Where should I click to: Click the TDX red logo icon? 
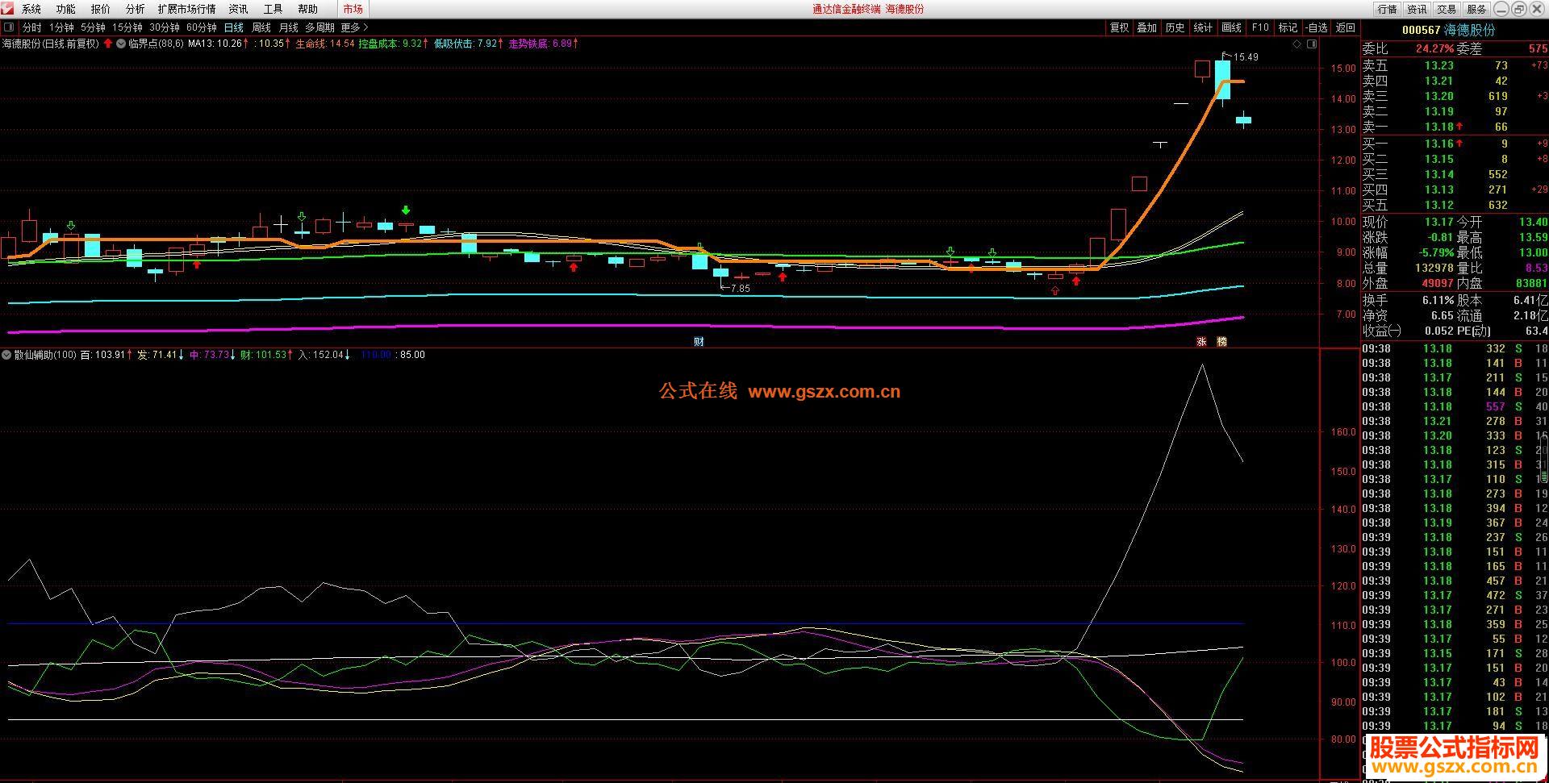click(7, 9)
